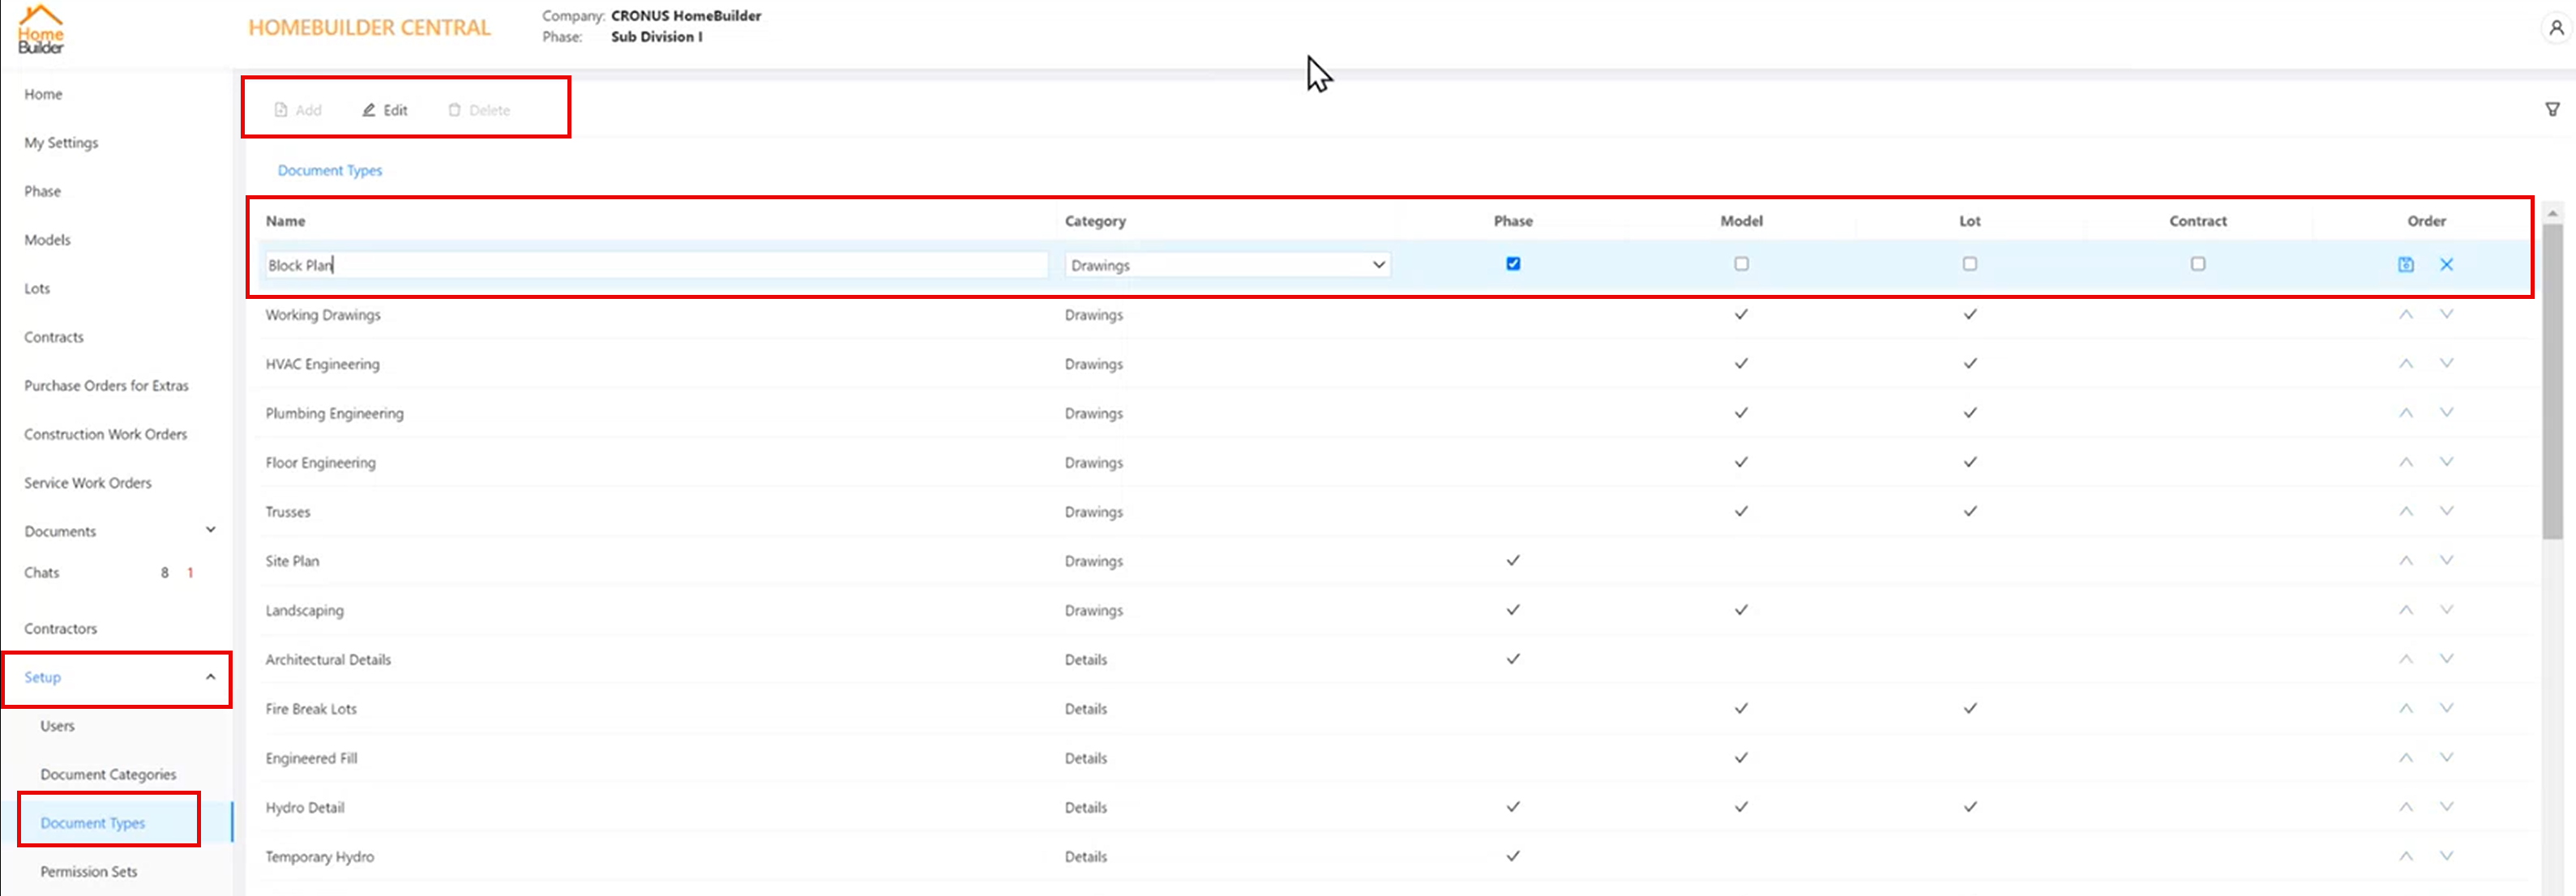Move Floor Engineering row up
The height and width of the screenshot is (896, 2576).
click(2406, 462)
